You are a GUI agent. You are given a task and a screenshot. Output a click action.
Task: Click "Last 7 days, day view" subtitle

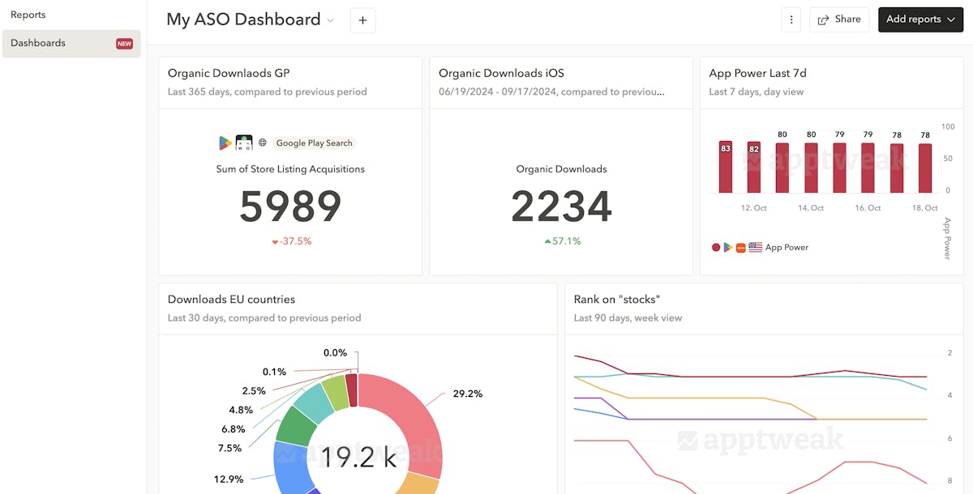tap(757, 92)
